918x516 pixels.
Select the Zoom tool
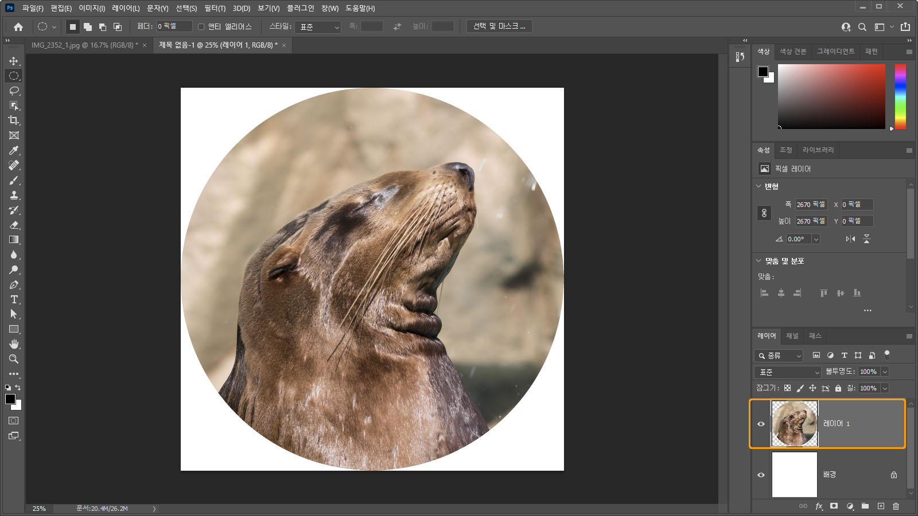(x=14, y=359)
